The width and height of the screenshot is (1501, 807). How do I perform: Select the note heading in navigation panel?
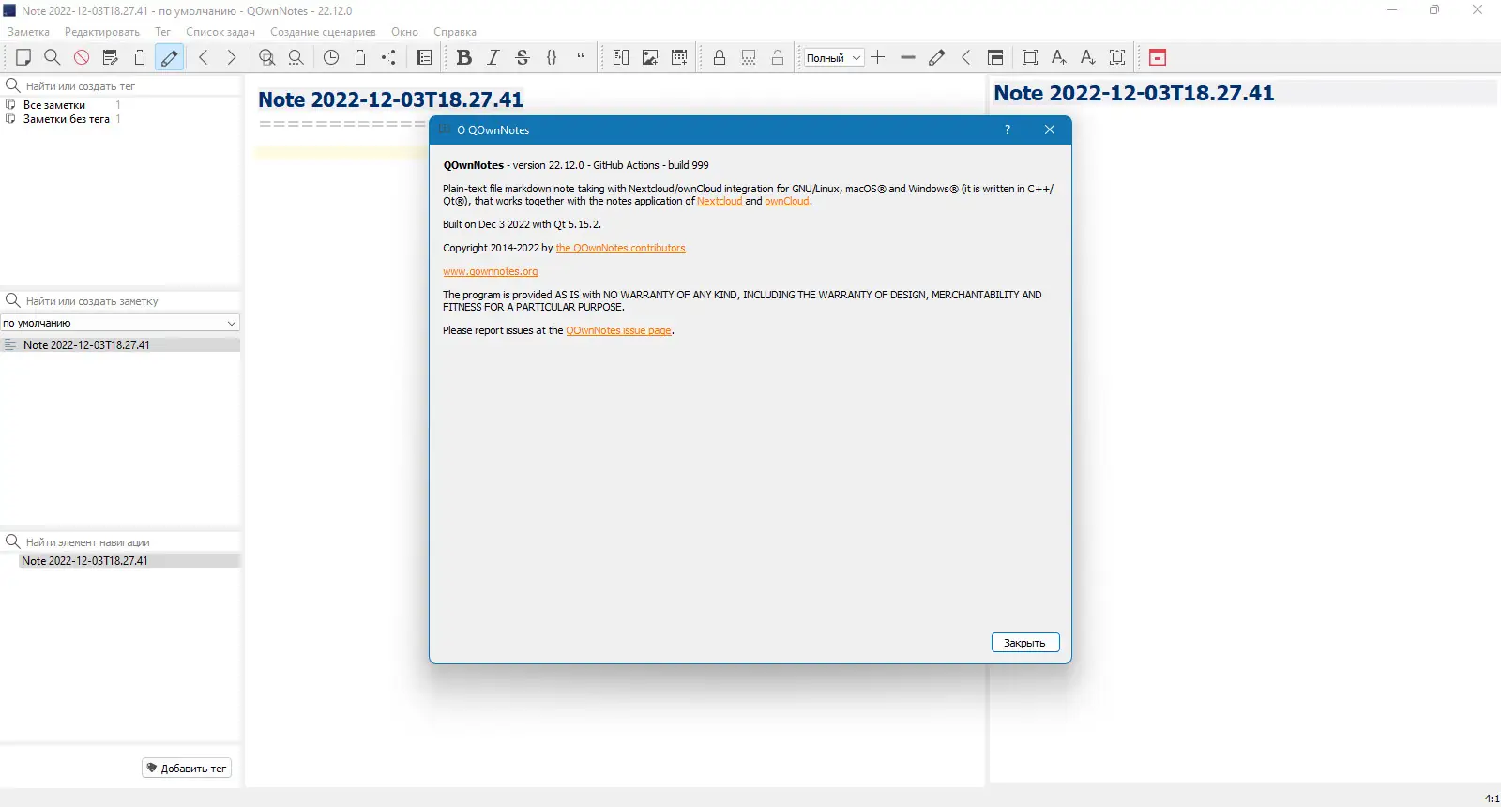coord(129,560)
